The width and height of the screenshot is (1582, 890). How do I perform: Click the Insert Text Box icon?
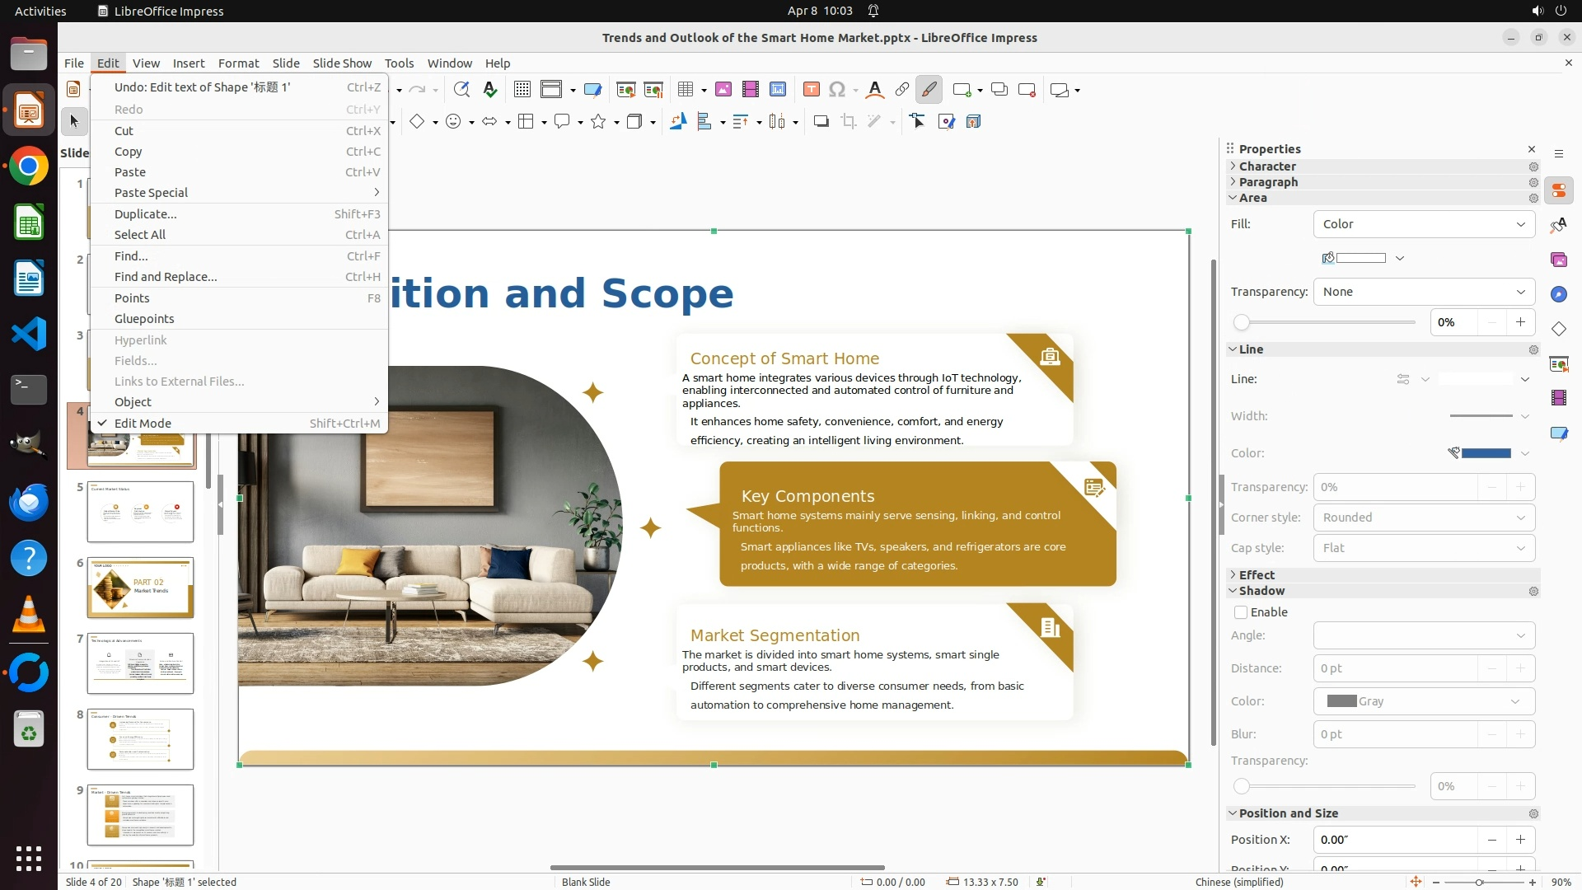click(811, 90)
